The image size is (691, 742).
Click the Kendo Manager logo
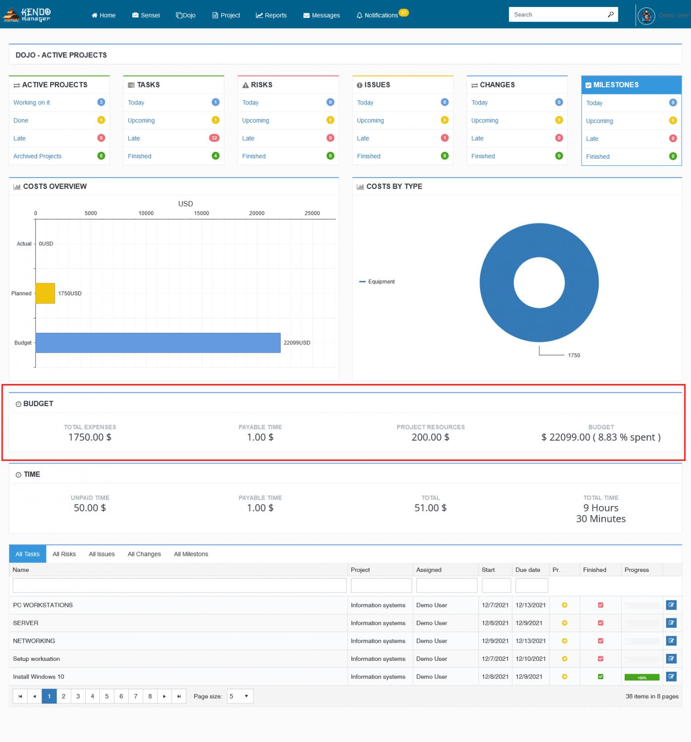pos(27,15)
